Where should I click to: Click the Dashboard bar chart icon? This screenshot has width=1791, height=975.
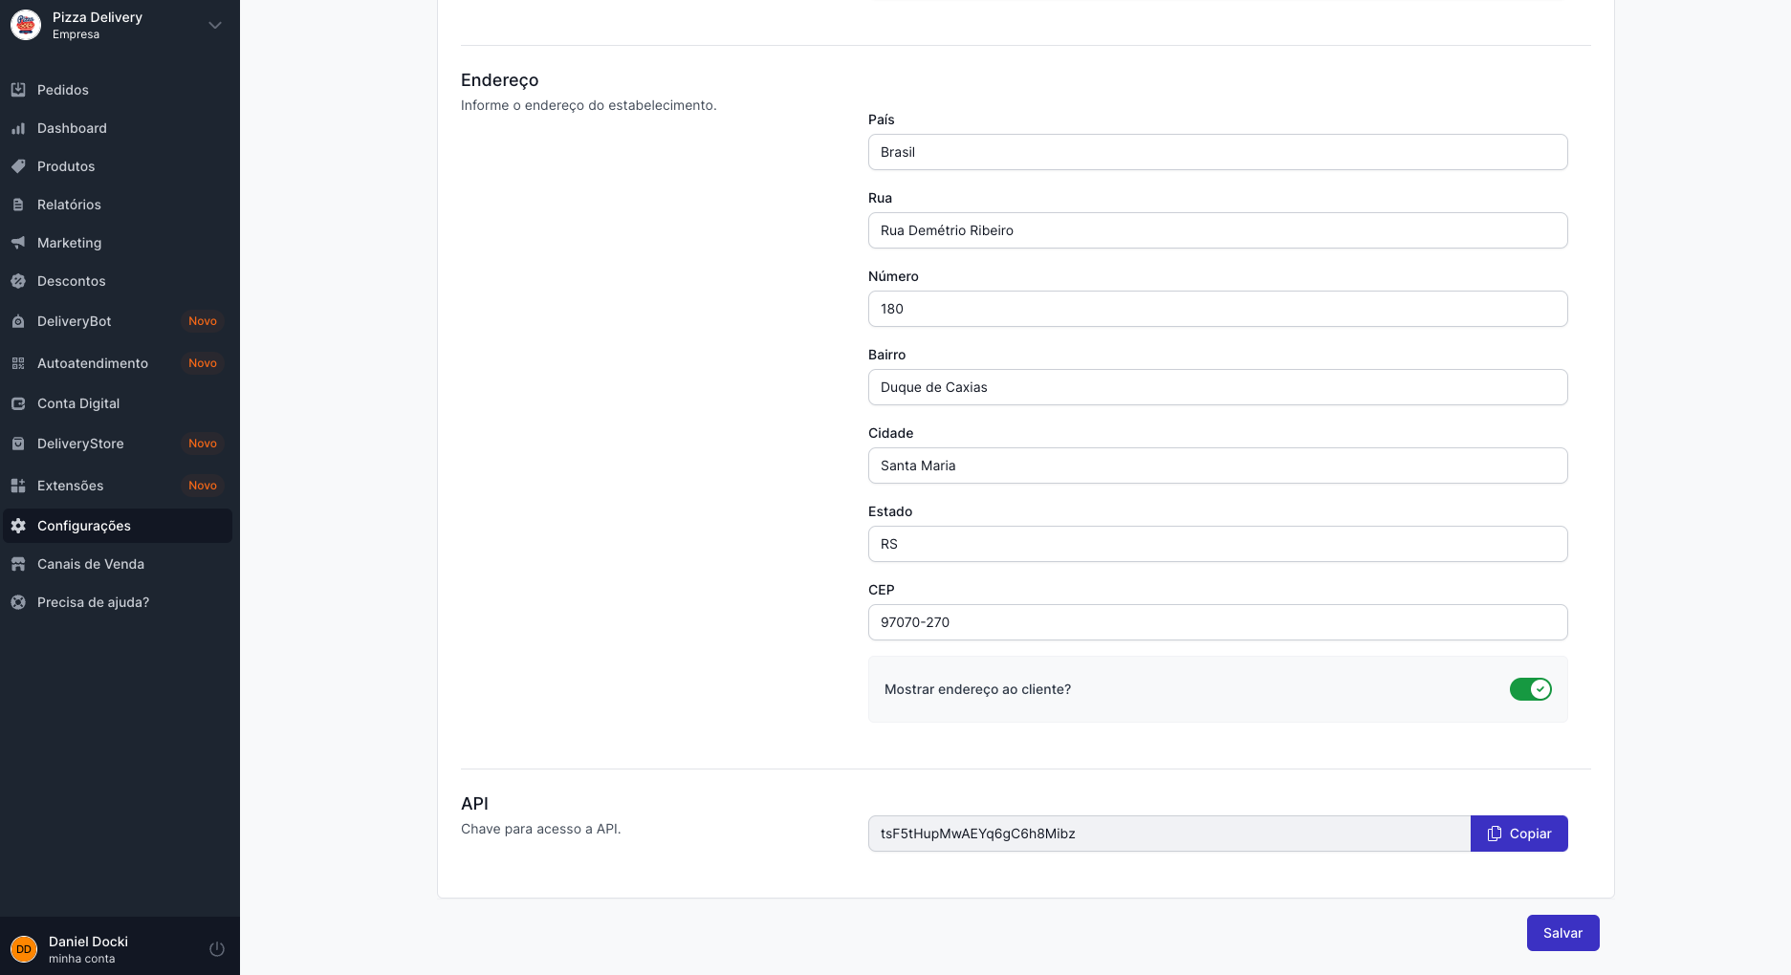tap(18, 128)
